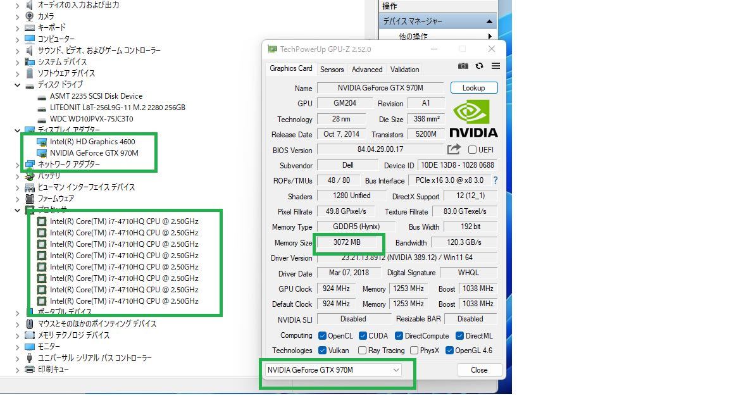
Task: Click the BIOS export share icon
Action: click(x=454, y=149)
